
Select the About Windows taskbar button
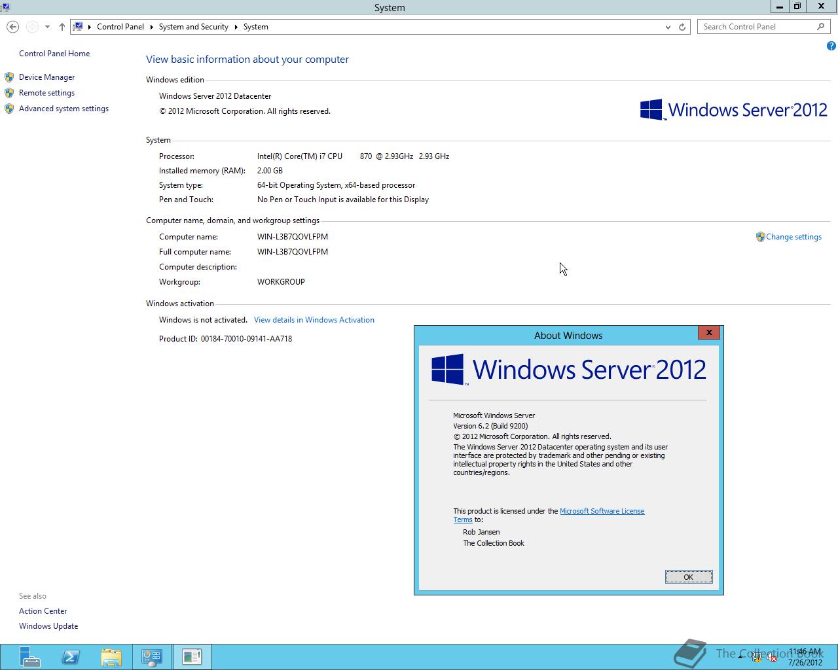click(192, 656)
